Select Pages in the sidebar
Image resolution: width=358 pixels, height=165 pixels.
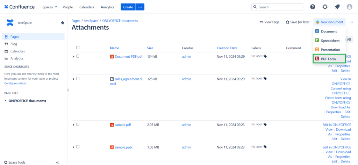(x=33, y=36)
